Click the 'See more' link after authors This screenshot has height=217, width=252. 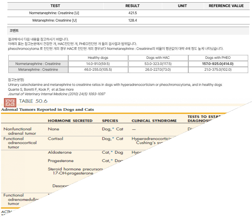tap(66, 89)
